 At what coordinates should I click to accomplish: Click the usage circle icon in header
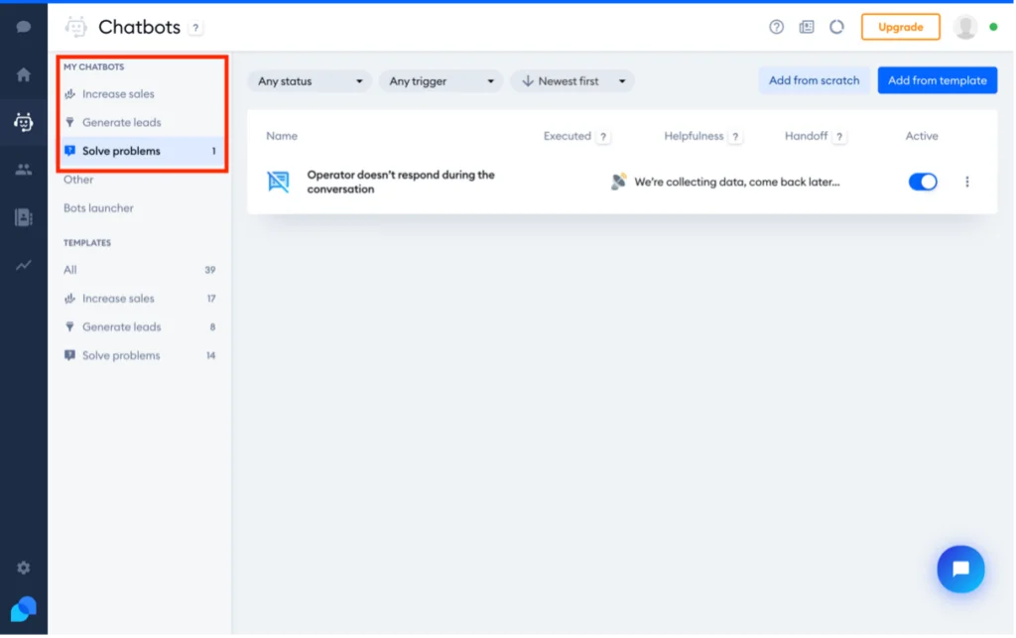click(836, 27)
